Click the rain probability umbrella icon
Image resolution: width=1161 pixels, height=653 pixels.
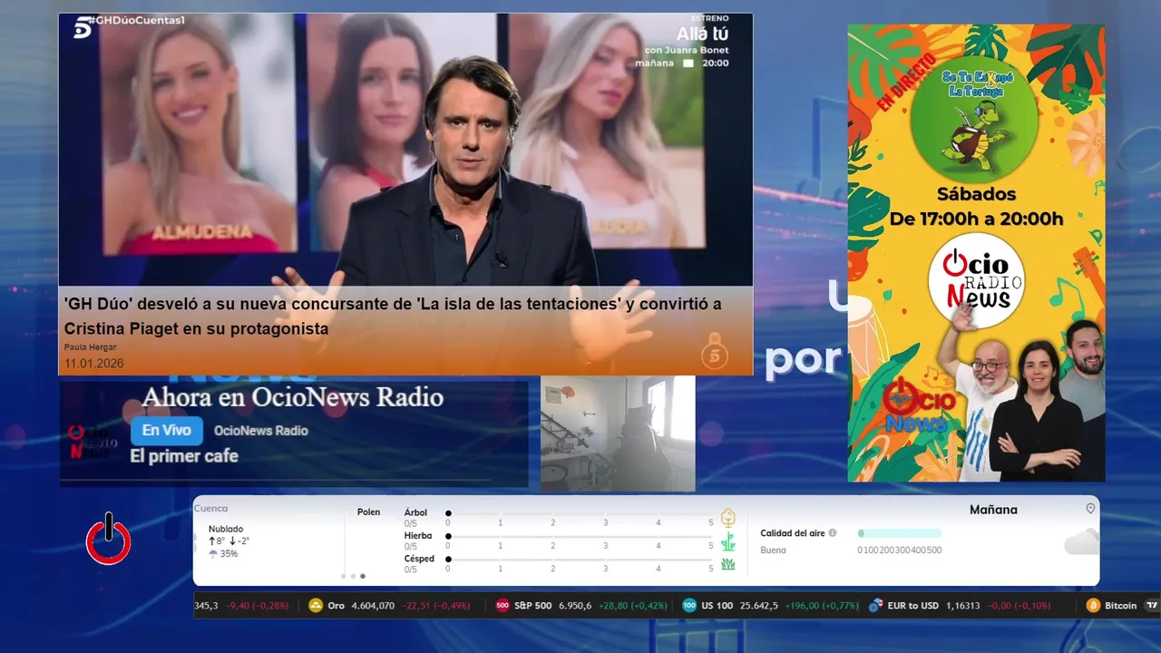pyautogui.click(x=213, y=553)
